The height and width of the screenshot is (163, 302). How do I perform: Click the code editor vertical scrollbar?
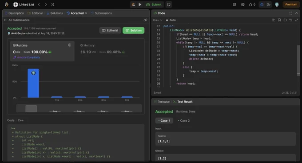click(298, 60)
